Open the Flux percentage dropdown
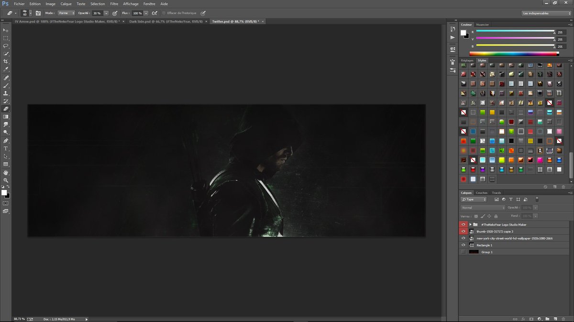 click(146, 13)
